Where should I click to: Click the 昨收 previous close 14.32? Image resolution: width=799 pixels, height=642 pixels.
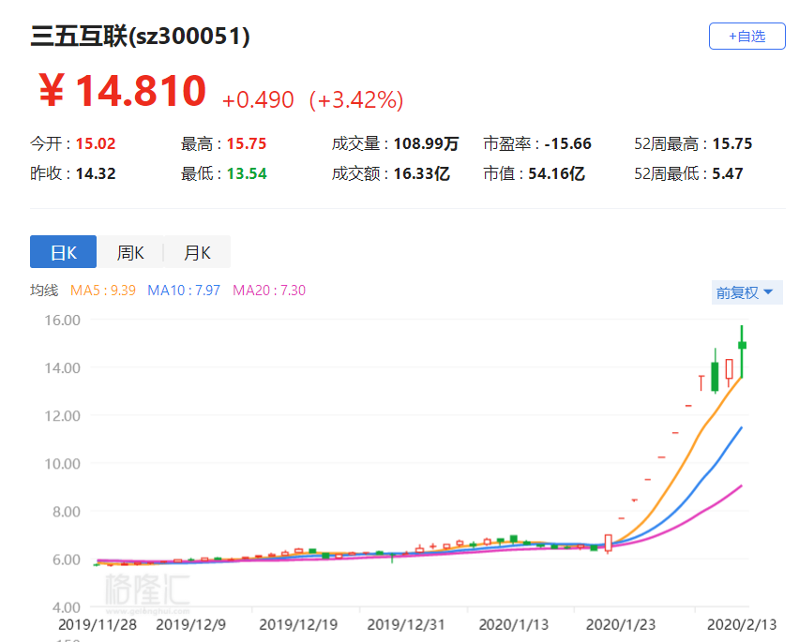(x=96, y=173)
